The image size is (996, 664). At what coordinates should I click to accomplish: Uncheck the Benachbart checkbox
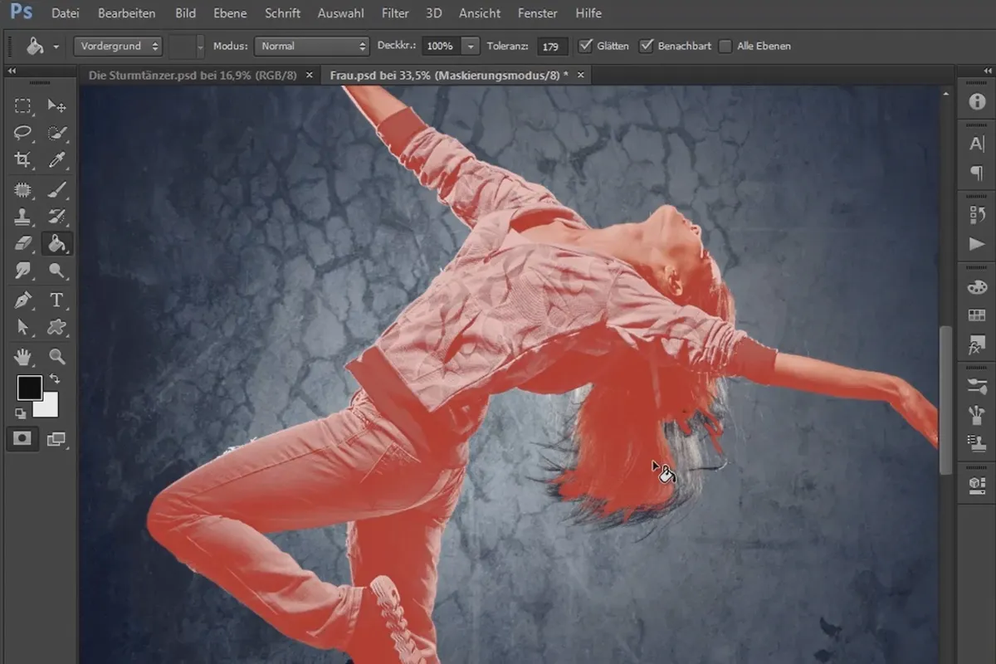(x=647, y=46)
